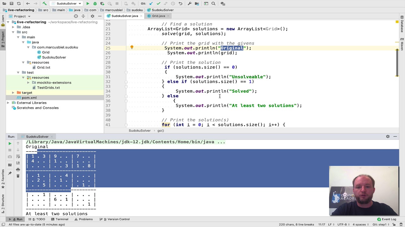
Task: Expand External Libraries node
Action: pyautogui.click(x=8, y=103)
